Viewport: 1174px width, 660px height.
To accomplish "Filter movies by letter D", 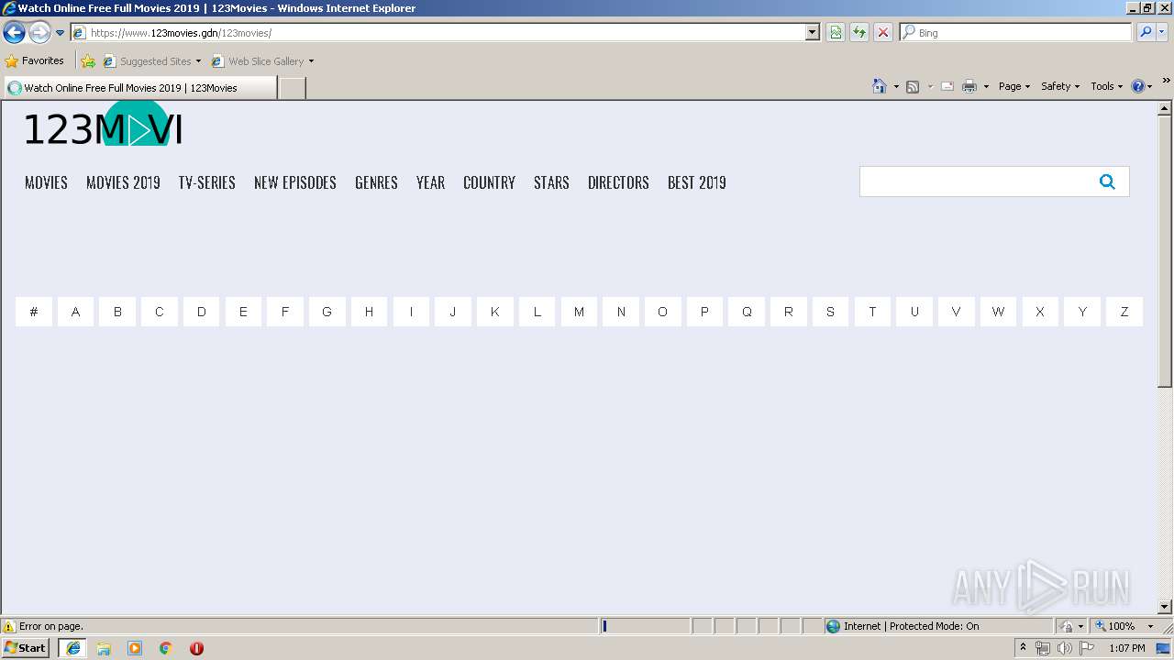I will click(x=202, y=312).
